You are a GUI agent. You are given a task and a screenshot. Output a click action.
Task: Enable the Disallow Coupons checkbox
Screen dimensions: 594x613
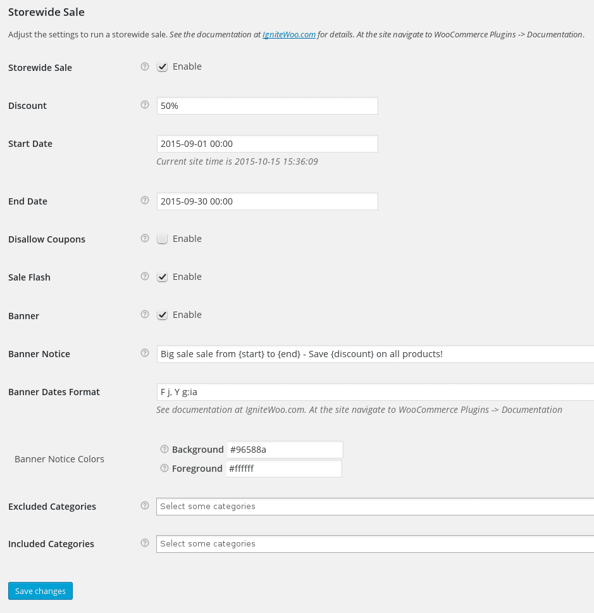coord(162,239)
